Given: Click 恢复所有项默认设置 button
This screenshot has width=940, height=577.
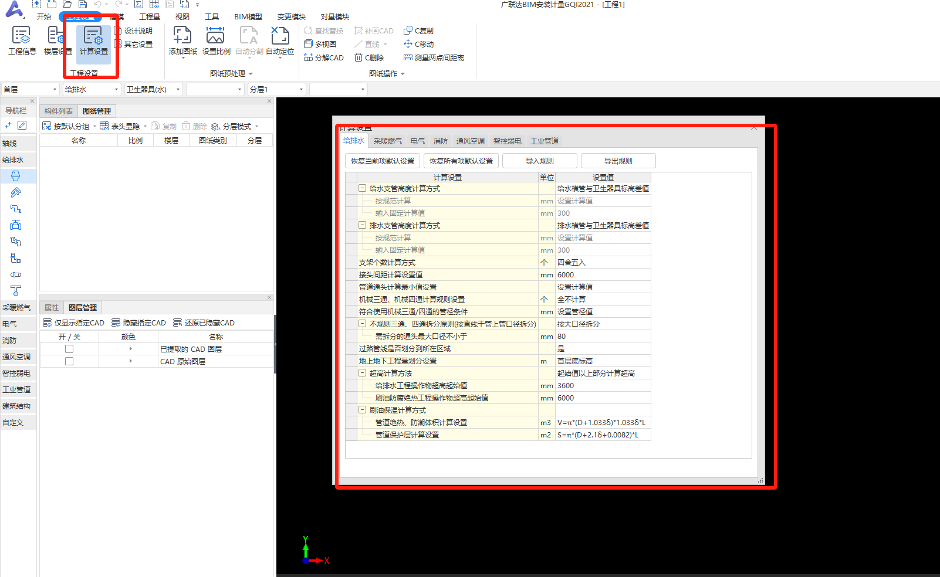Looking at the screenshot, I should pos(461,161).
